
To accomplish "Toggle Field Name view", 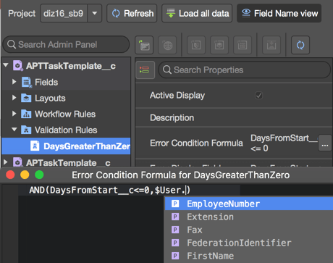I will pos(279,13).
